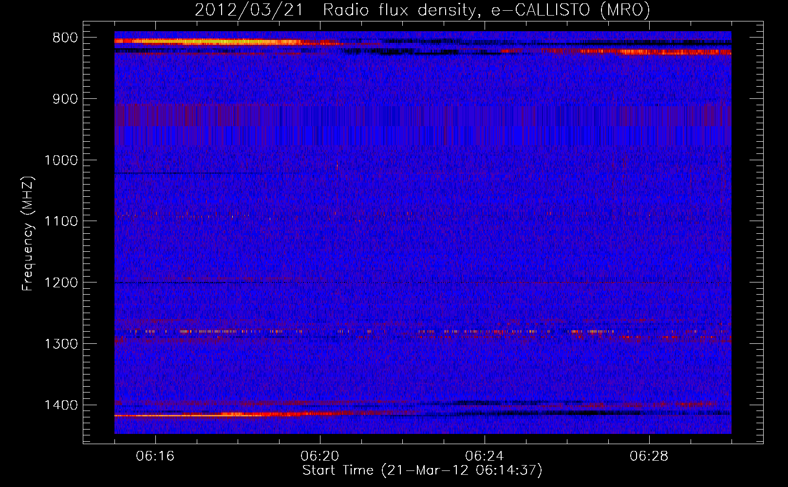This screenshot has height=487, width=788.
Task: Click the 06:28 time tick label
Action: [649, 456]
